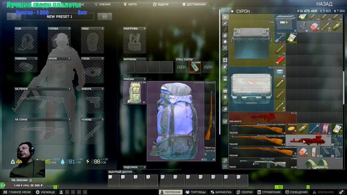The height and width of the screenshot is (195, 347).
Task: Open the small blue ammo case in stash
Action: coord(286,23)
